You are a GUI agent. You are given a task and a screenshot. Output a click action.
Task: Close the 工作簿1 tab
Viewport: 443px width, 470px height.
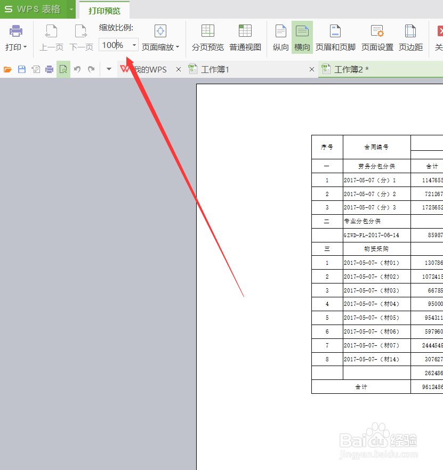coord(312,69)
